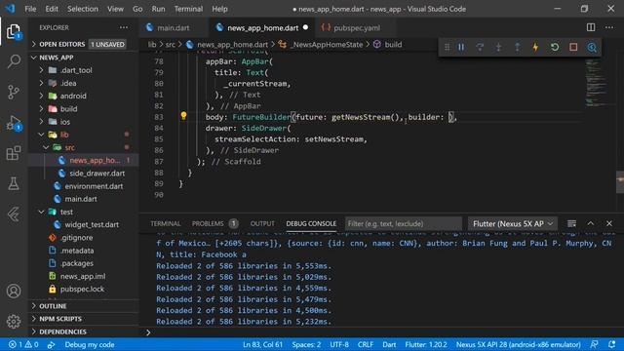This screenshot has height=351, width=624.
Task: Open the Selection menu
Action: pos(82,9)
